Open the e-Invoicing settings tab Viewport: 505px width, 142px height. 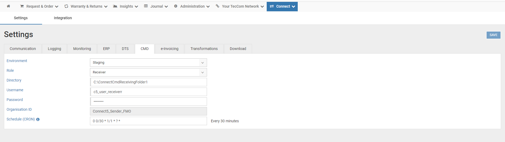pyautogui.click(x=169, y=49)
